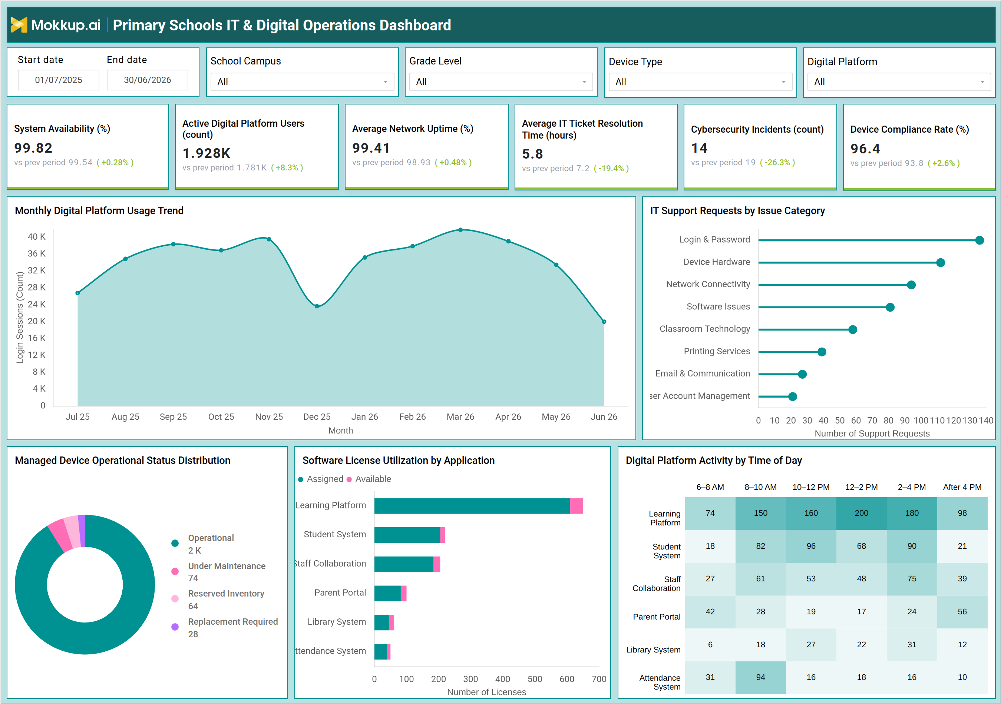Screen dimensions: 1001x704
Task: Click heatmap cell Student System 10–12 PM 96
Action: (811, 546)
